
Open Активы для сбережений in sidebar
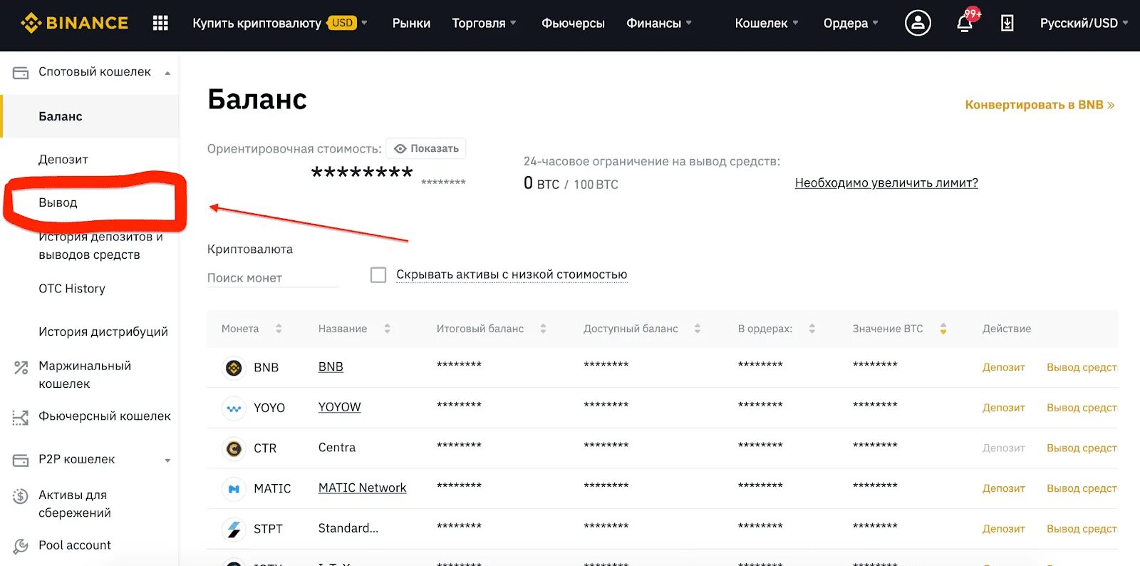(x=75, y=504)
